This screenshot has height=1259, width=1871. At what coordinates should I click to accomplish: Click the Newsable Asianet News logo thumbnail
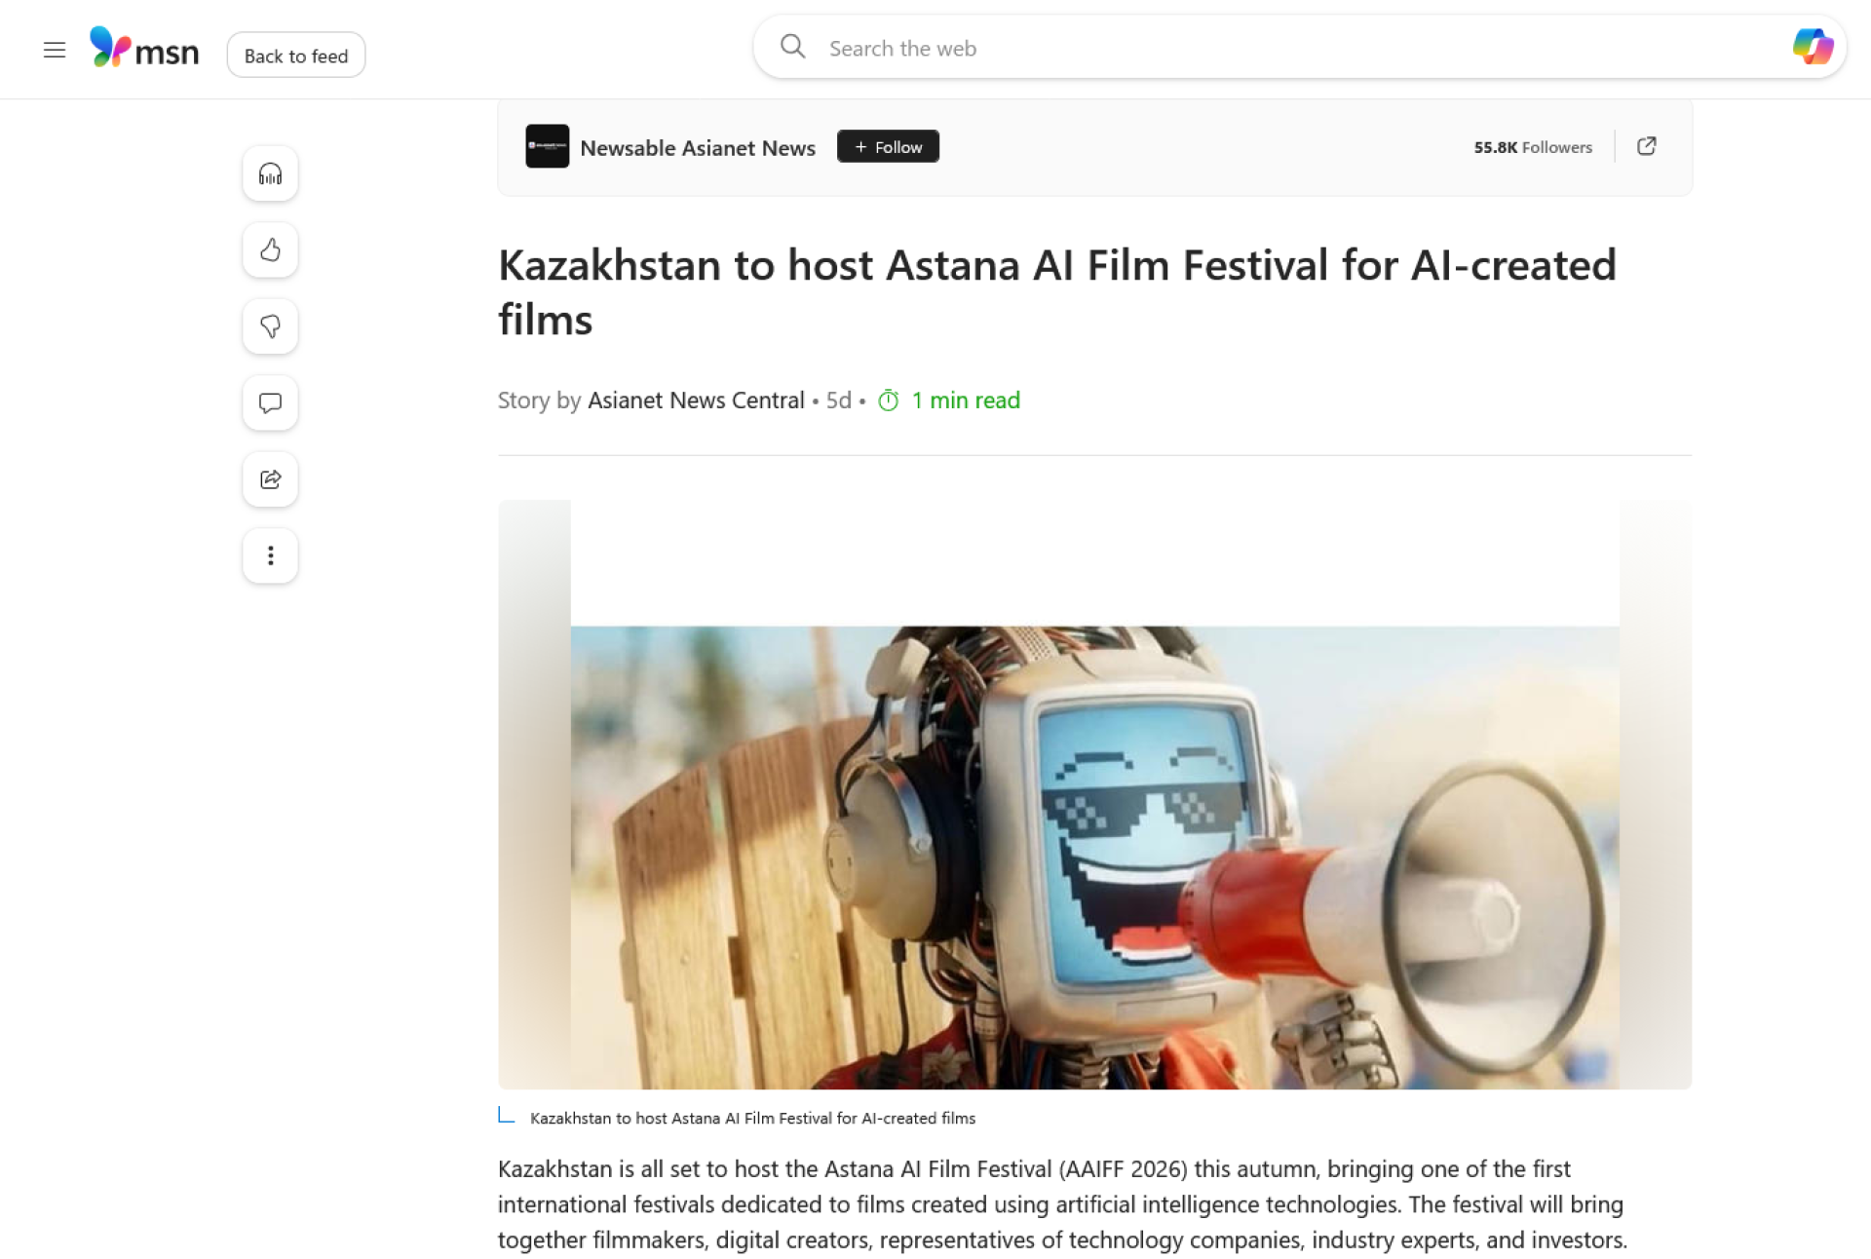[x=547, y=146]
